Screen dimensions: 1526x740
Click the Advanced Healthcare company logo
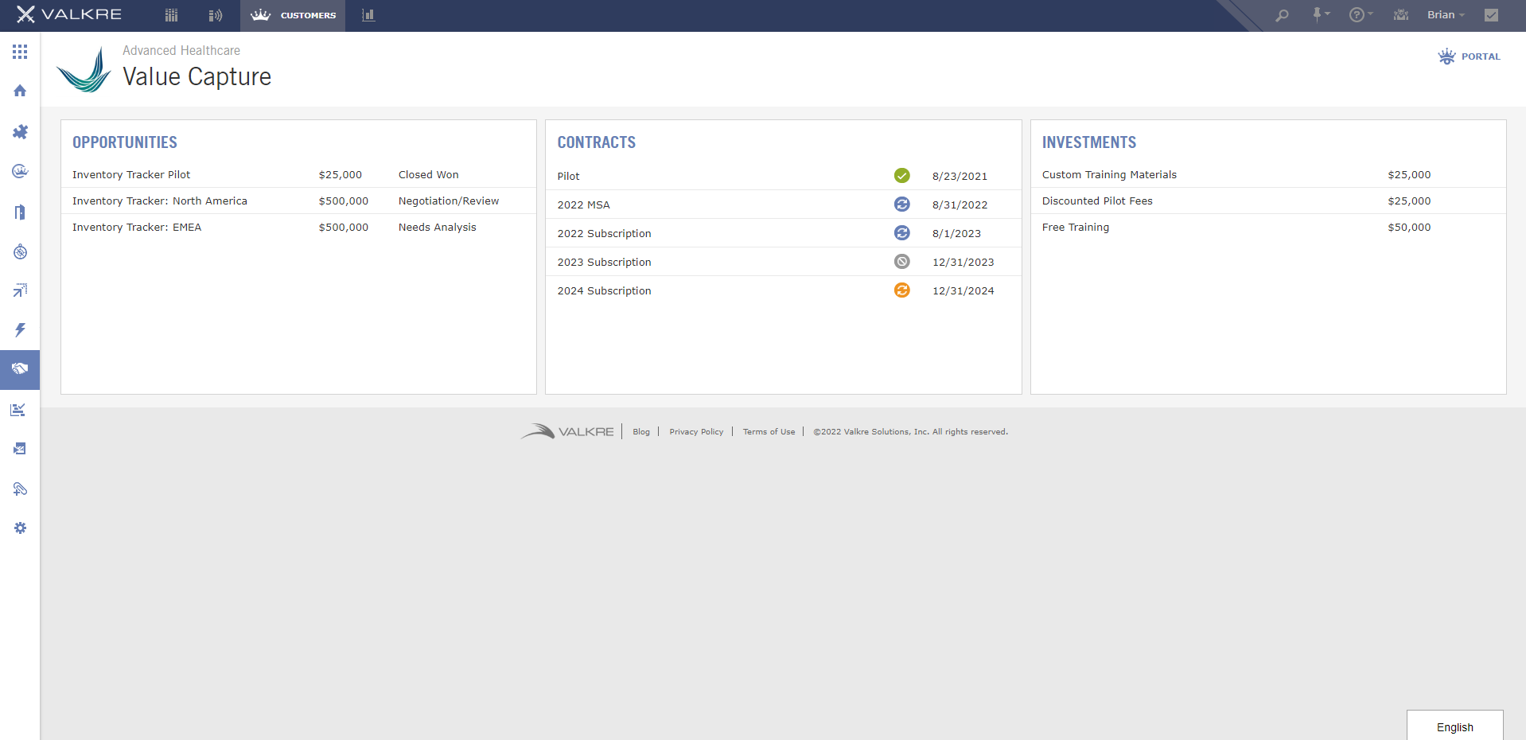click(84, 70)
